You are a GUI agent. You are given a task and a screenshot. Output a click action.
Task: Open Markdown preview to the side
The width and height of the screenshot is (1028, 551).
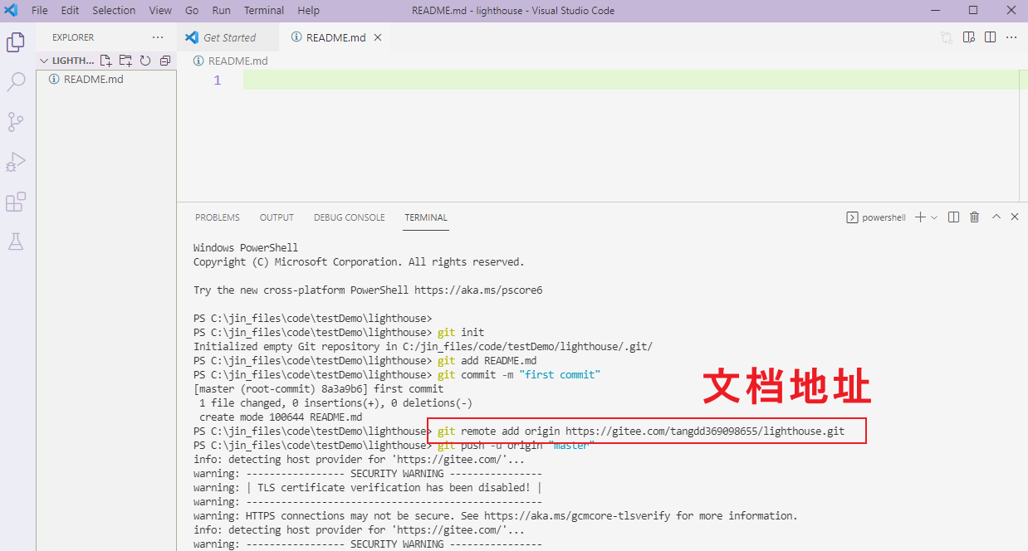pos(968,37)
